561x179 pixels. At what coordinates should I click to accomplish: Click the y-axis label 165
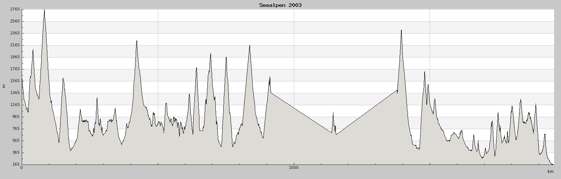click(16, 165)
